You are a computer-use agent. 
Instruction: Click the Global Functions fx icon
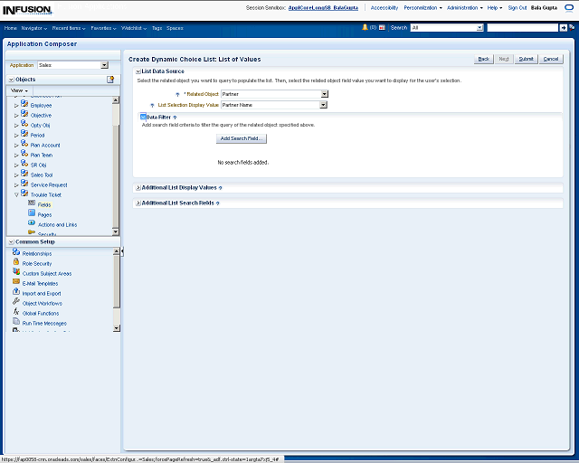(16, 313)
